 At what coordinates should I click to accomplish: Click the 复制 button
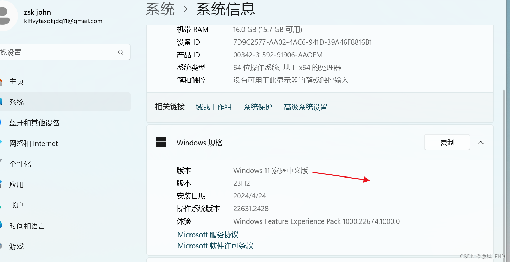[x=447, y=142]
